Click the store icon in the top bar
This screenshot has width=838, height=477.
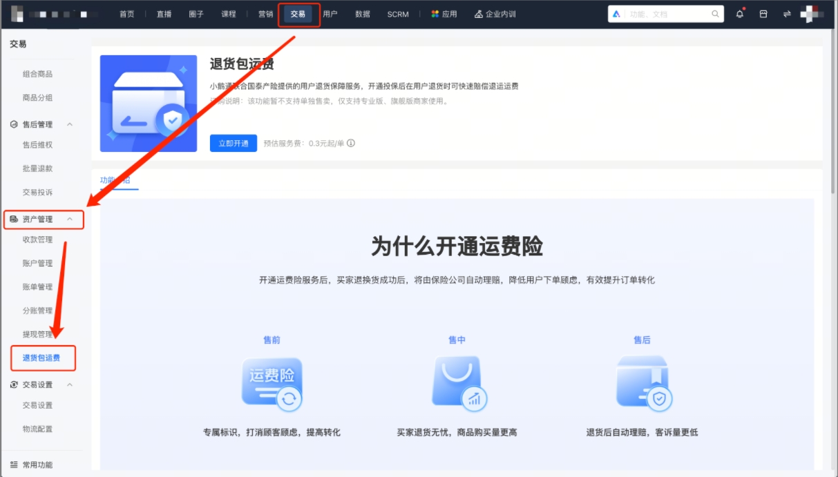point(763,14)
